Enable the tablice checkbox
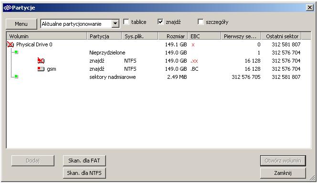 126,22
